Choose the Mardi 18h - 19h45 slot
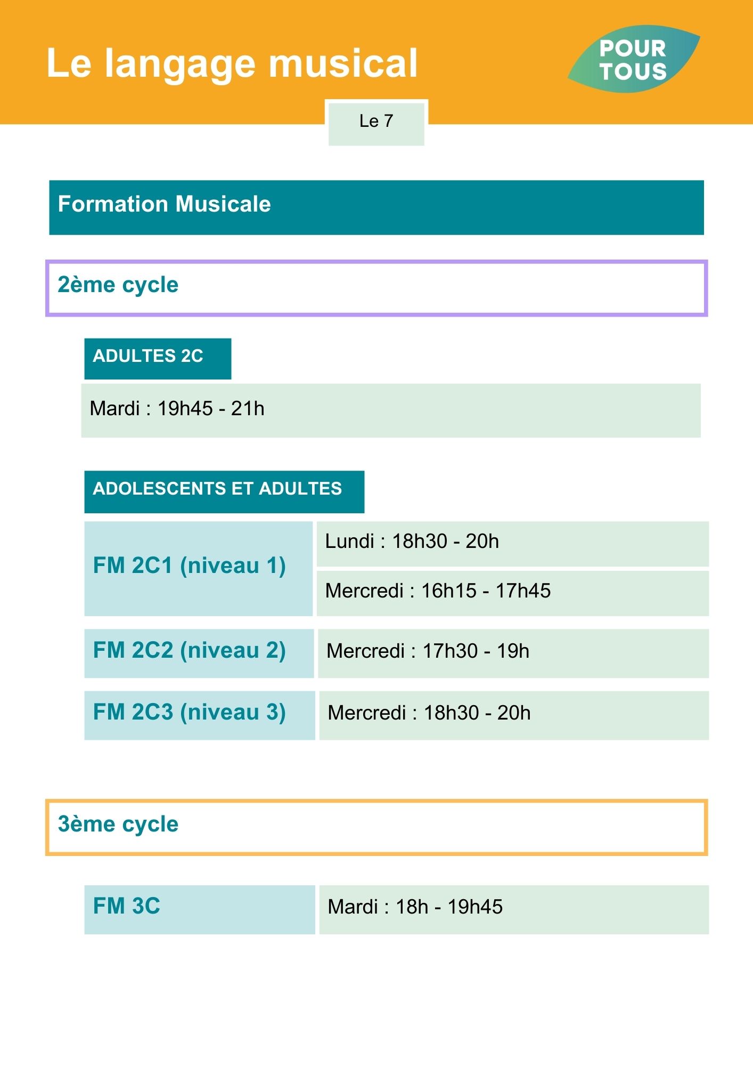The height and width of the screenshot is (1066, 753). [x=514, y=909]
